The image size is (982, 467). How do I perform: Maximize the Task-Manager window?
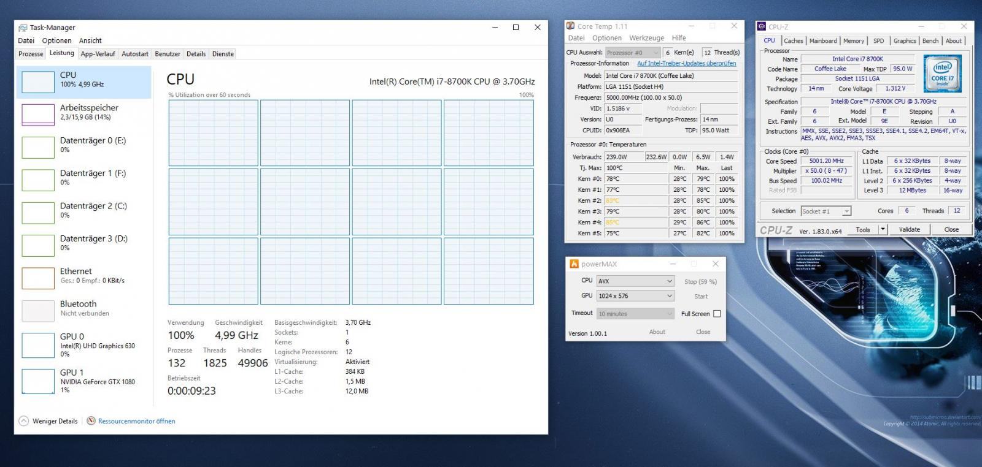coord(516,27)
